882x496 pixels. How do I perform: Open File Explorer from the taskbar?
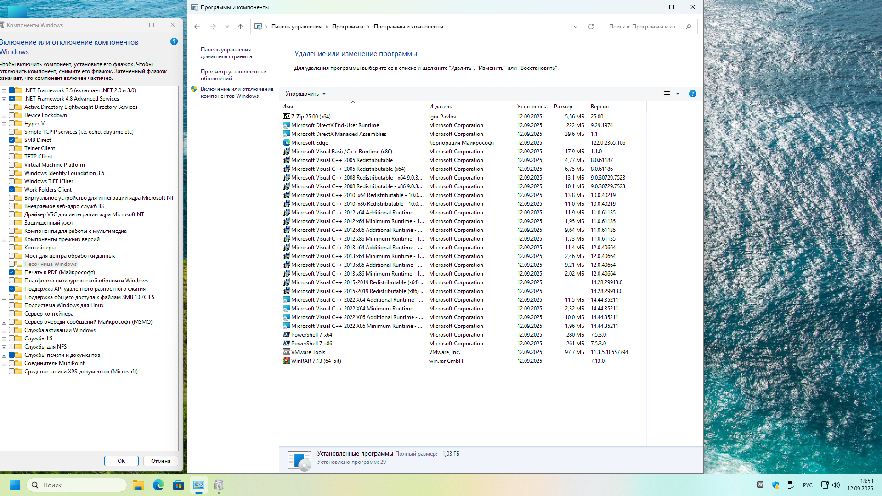point(138,485)
